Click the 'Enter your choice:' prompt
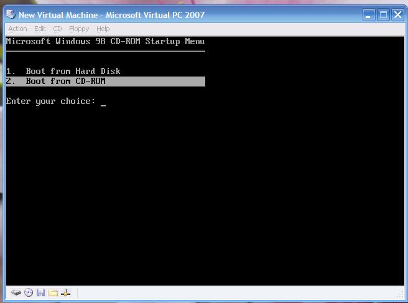 pos(51,101)
